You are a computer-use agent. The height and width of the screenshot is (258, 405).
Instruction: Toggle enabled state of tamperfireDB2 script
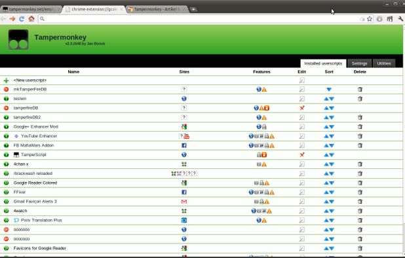pos(6,117)
